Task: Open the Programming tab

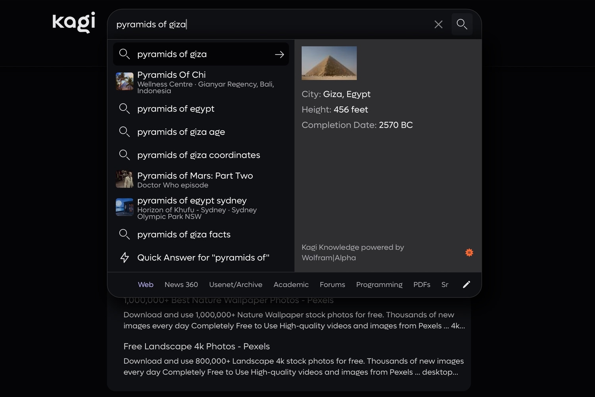Action: click(x=379, y=285)
